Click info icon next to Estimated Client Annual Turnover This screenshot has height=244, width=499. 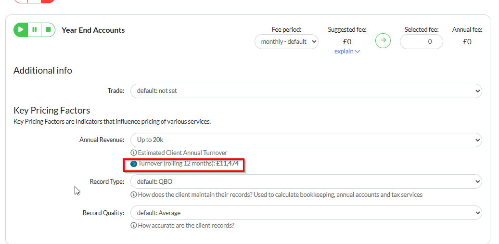coord(134,153)
